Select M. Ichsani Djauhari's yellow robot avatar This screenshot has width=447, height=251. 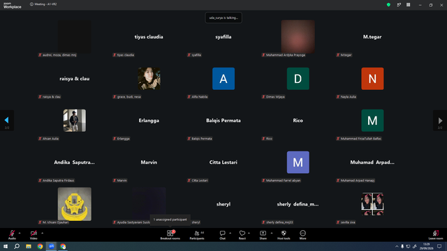75,204
